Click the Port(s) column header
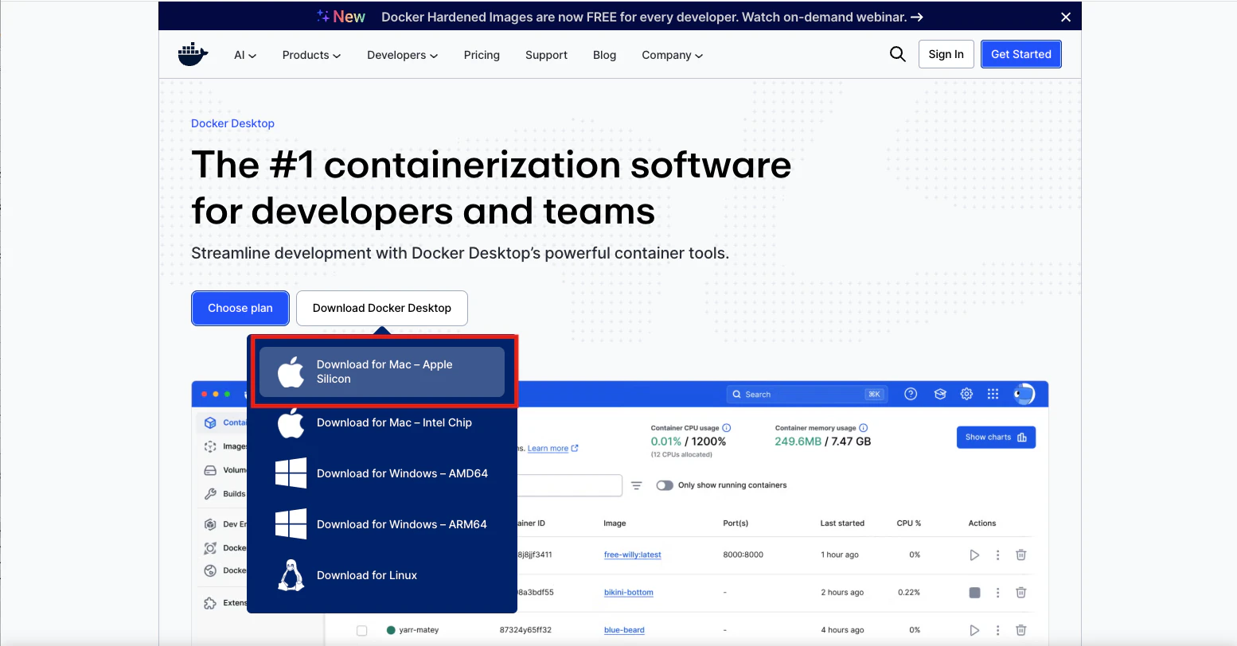The height and width of the screenshot is (646, 1237). pyautogui.click(x=736, y=523)
